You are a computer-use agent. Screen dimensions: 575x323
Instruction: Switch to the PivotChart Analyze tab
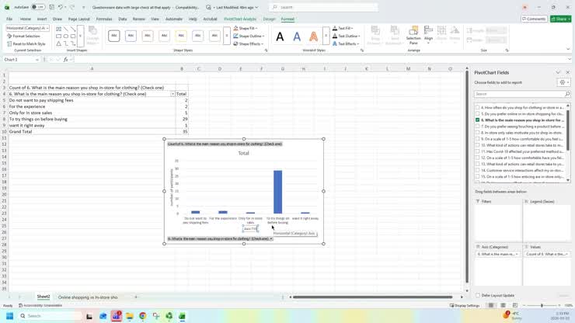click(240, 19)
